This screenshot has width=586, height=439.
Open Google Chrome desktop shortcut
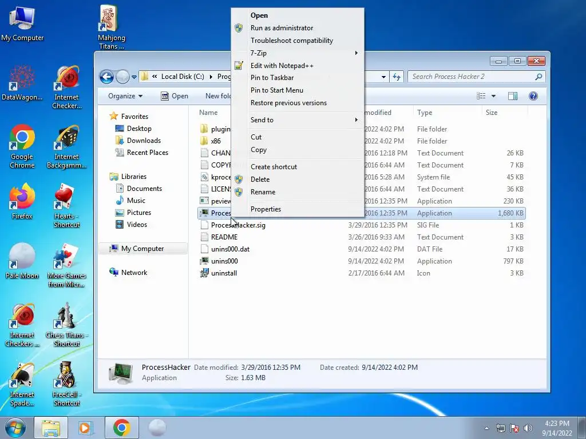pyautogui.click(x=22, y=147)
